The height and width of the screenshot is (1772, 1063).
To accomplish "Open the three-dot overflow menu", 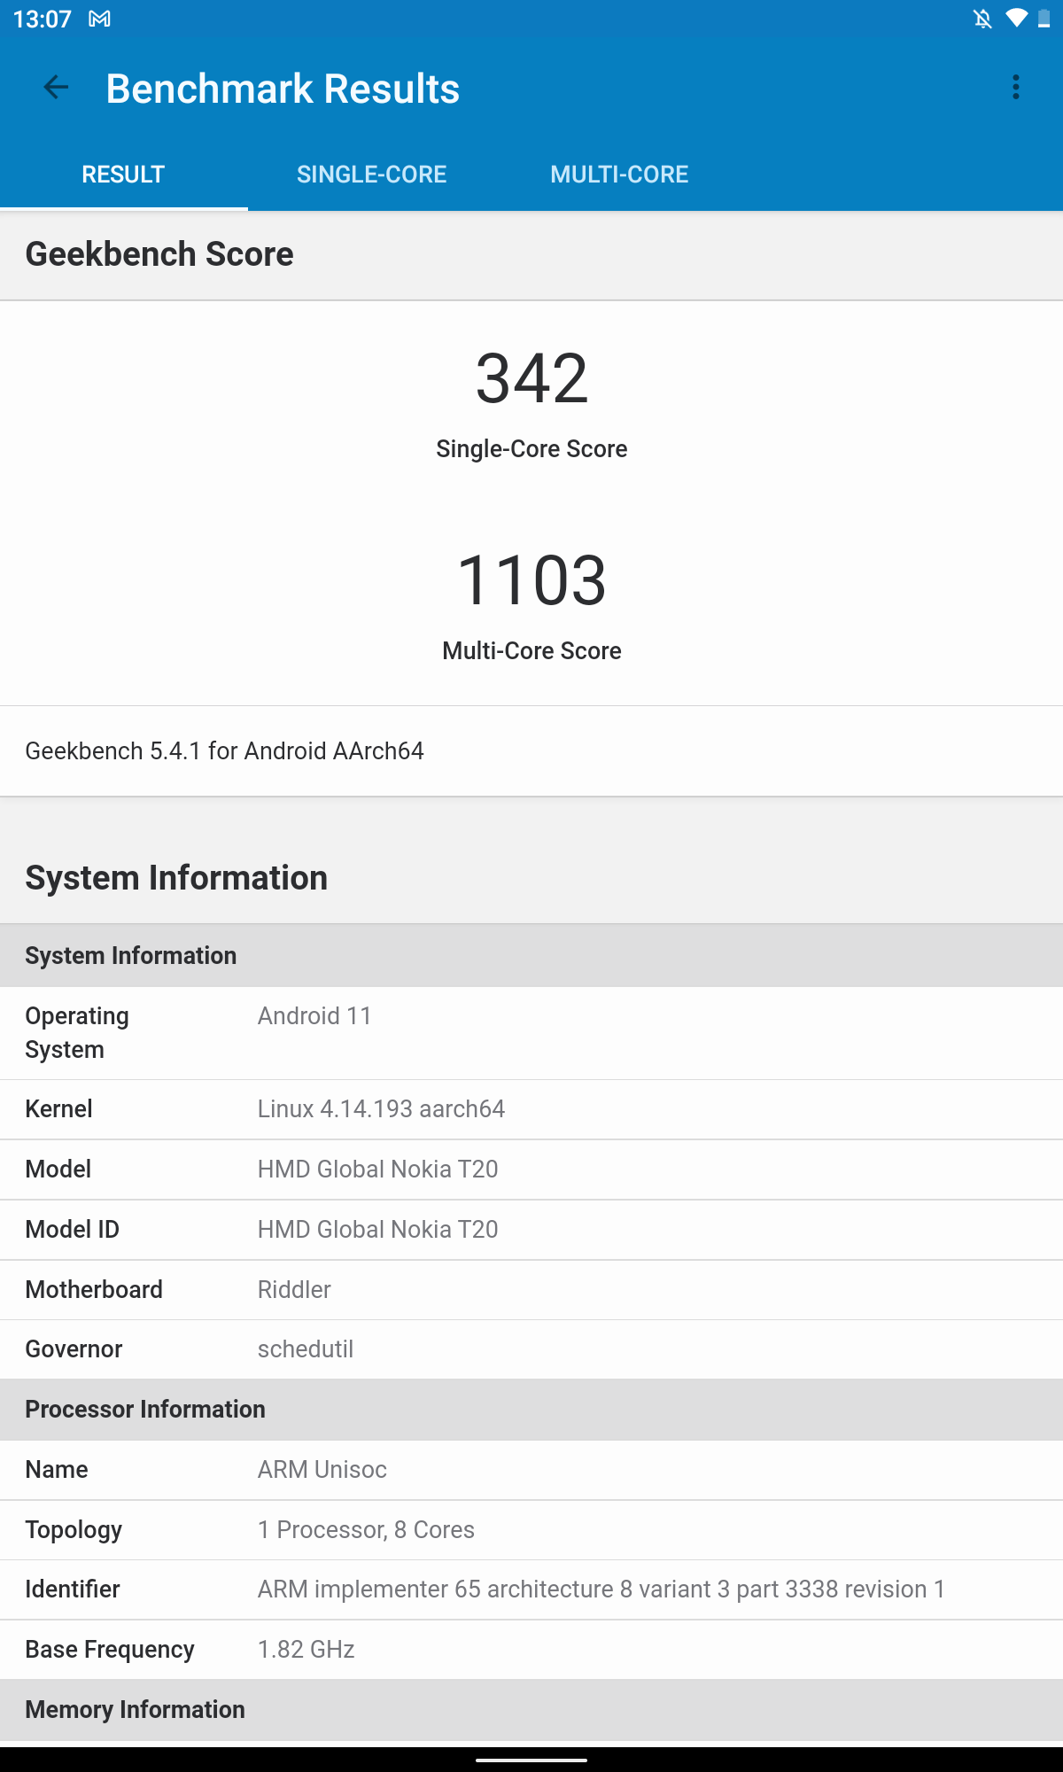I will [x=1016, y=87].
